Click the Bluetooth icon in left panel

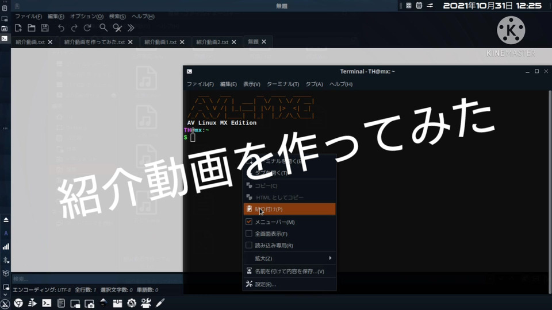tap(6, 259)
